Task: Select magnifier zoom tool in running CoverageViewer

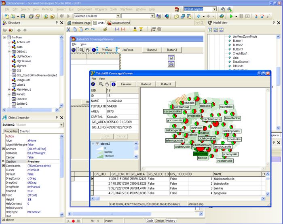Action: pos(101,84)
